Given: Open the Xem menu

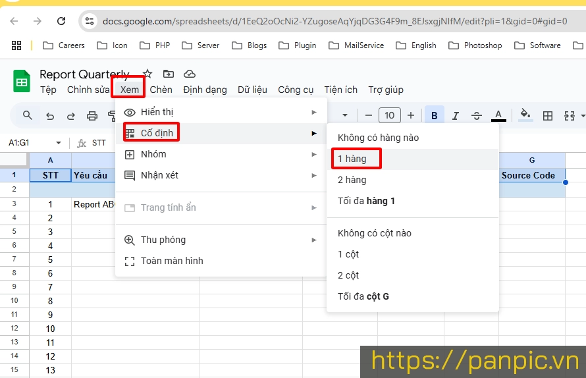Looking at the screenshot, I should click(129, 90).
